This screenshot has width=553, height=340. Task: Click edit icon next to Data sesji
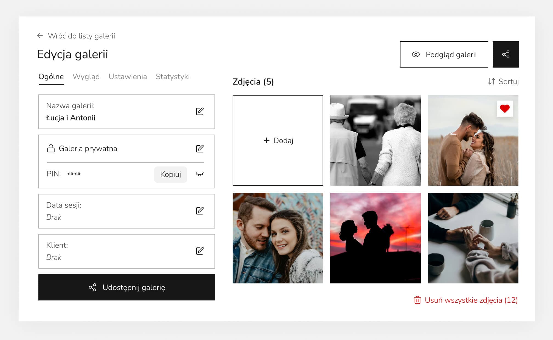pyautogui.click(x=200, y=211)
